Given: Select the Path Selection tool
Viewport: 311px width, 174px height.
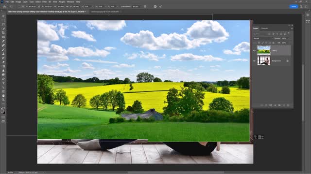Looking at the screenshot, I should 3,87.
